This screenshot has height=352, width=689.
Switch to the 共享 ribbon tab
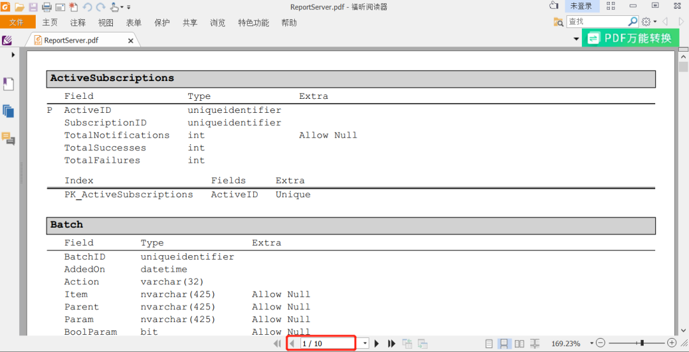point(190,23)
